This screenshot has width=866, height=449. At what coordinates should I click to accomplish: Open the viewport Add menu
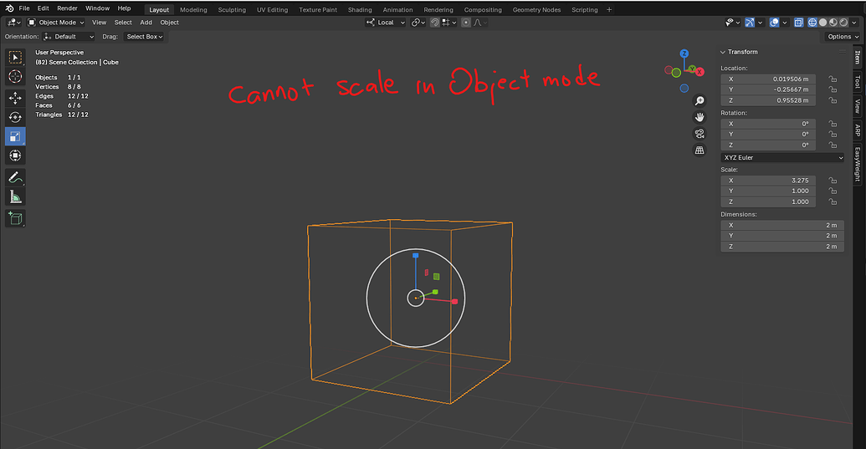coord(146,23)
